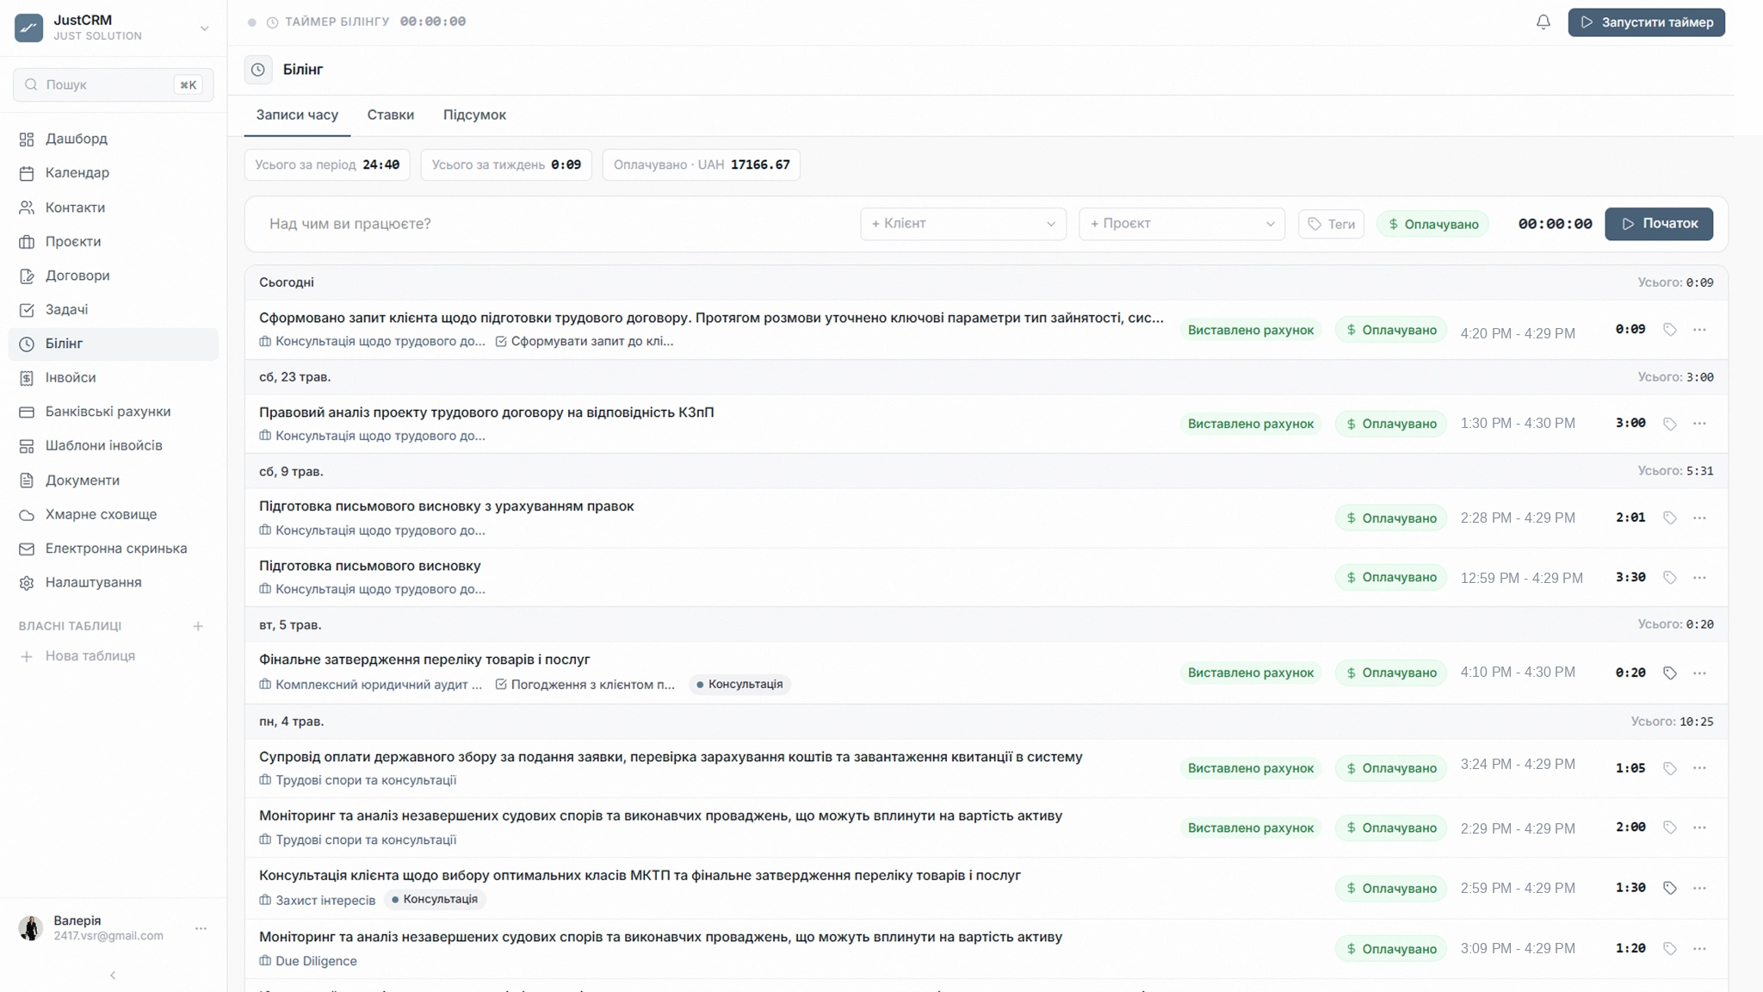
Task: Click the tag icon on the 3:00 entry
Action: 1670,424
